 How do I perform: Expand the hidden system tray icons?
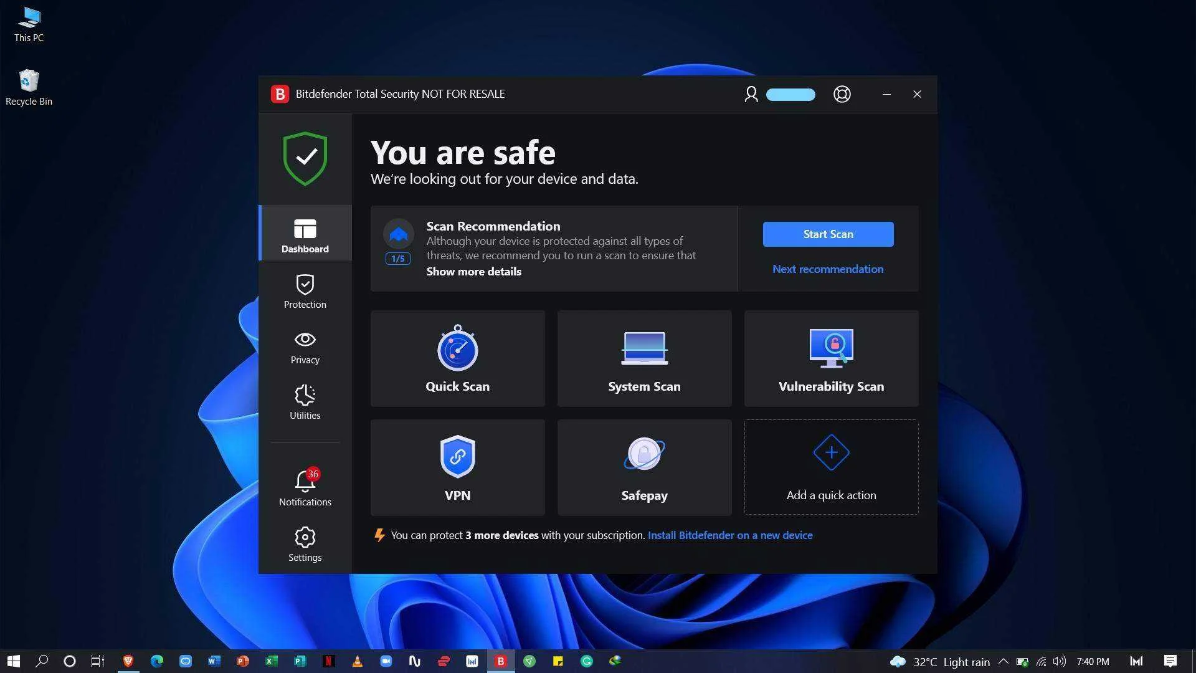1004,661
